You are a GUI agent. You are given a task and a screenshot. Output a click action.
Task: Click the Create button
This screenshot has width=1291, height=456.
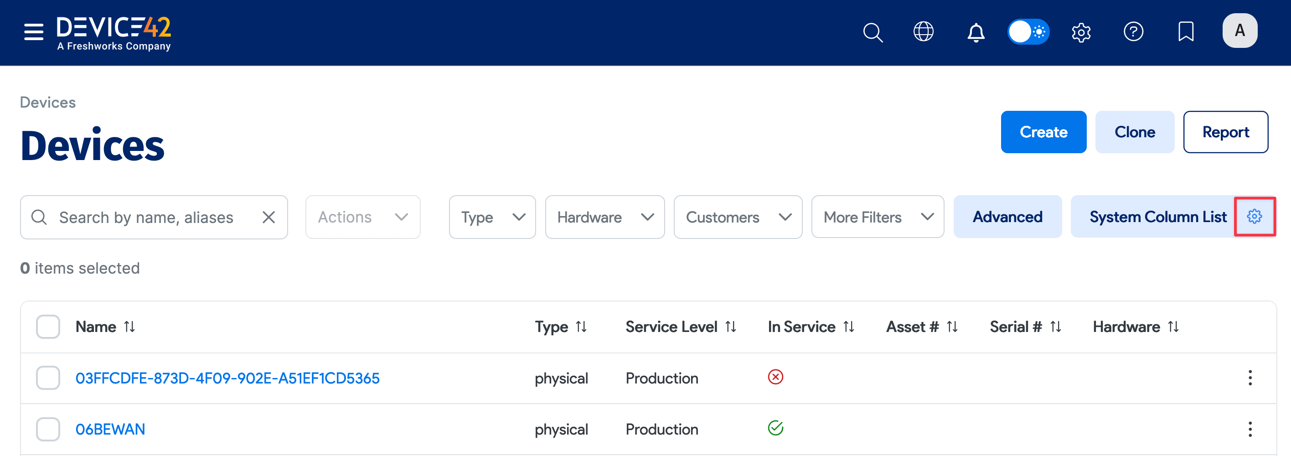coord(1043,132)
